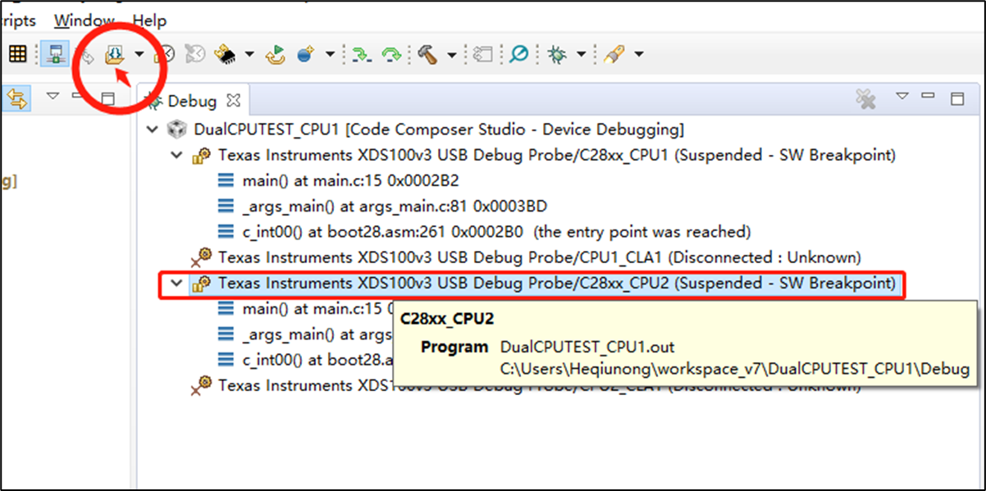Screen dimensions: 986x491
Task: Select the CPU1_CLA1 Disconnected row
Action: pyautogui.click(x=539, y=257)
